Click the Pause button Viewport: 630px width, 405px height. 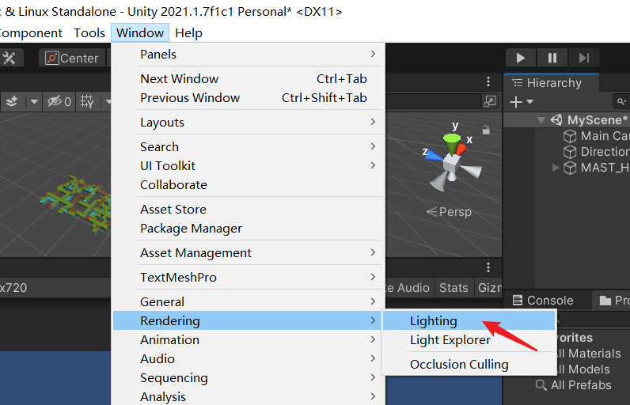point(552,58)
